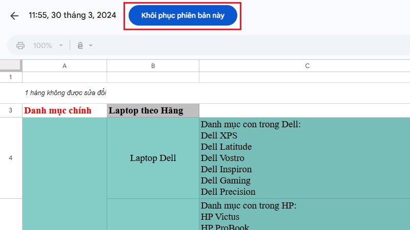
Task: Click the 'Danh mục chính' cell
Action: [65, 110]
